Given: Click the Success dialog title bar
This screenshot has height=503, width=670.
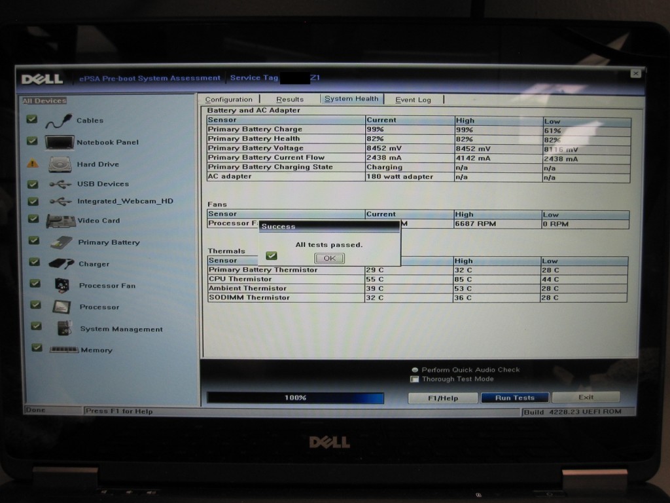Looking at the screenshot, I should [329, 226].
